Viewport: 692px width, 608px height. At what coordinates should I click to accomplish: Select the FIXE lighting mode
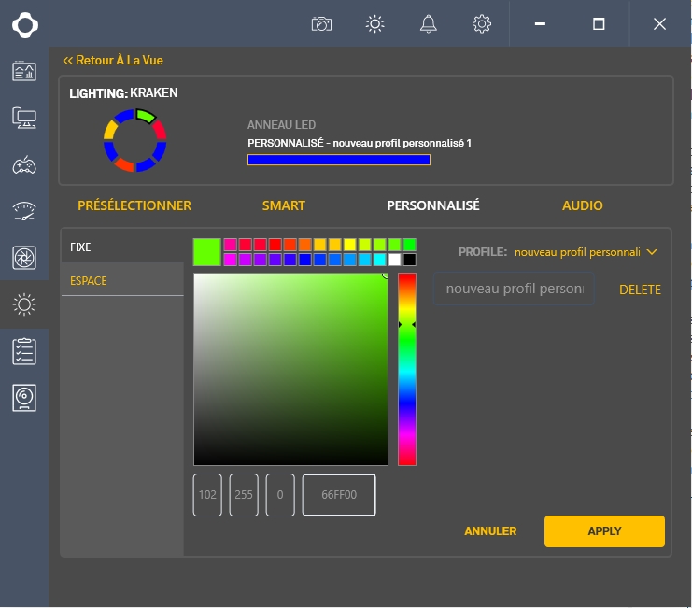pyautogui.click(x=122, y=247)
